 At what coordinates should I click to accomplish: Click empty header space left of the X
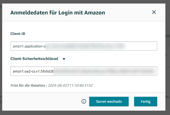(128, 12)
